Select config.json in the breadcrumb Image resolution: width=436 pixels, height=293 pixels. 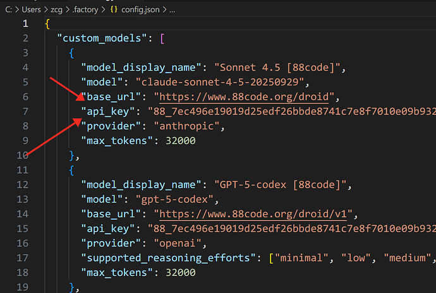(140, 9)
